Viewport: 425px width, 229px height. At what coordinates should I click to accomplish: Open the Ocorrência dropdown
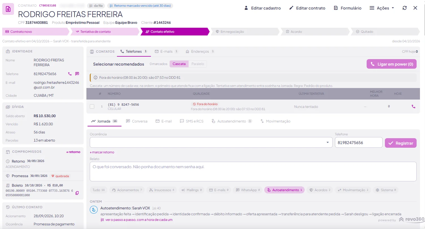[x=211, y=142]
